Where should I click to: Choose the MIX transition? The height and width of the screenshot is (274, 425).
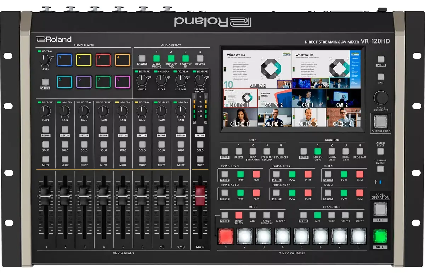318,215
